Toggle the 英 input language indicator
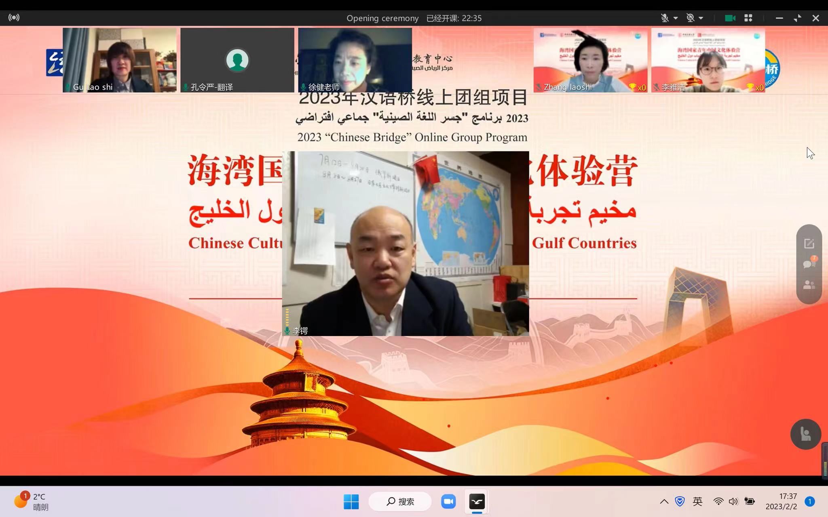The height and width of the screenshot is (517, 828). click(x=697, y=501)
